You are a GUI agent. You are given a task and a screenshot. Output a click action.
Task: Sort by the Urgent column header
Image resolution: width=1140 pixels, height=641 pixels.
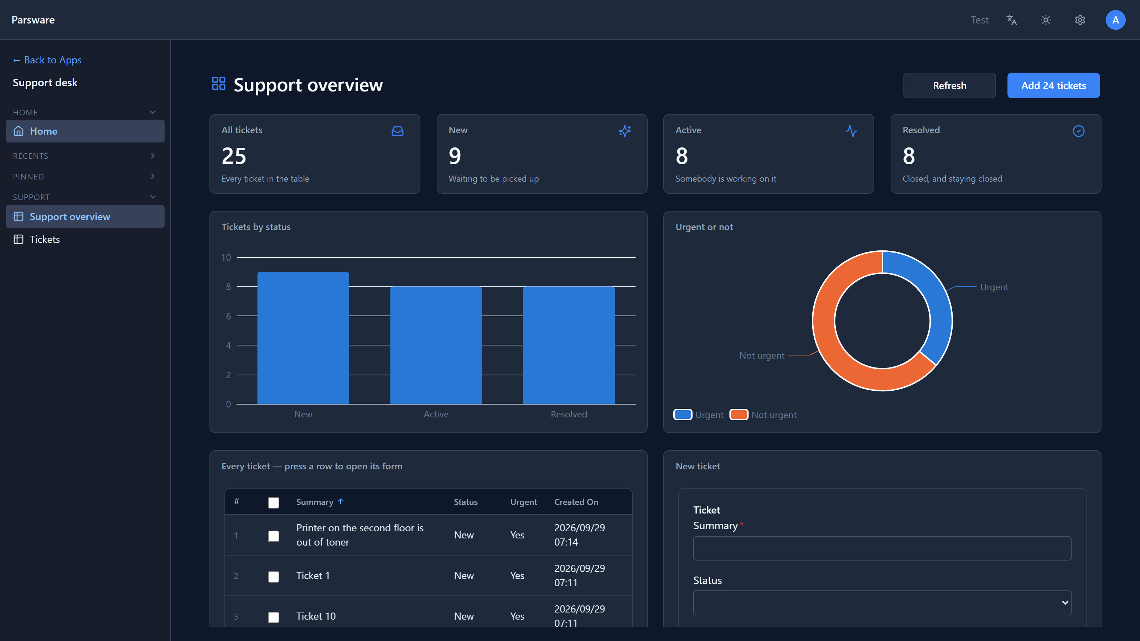point(524,502)
